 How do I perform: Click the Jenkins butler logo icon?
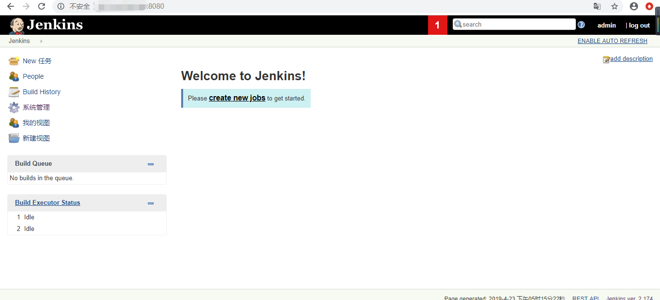[x=17, y=26]
